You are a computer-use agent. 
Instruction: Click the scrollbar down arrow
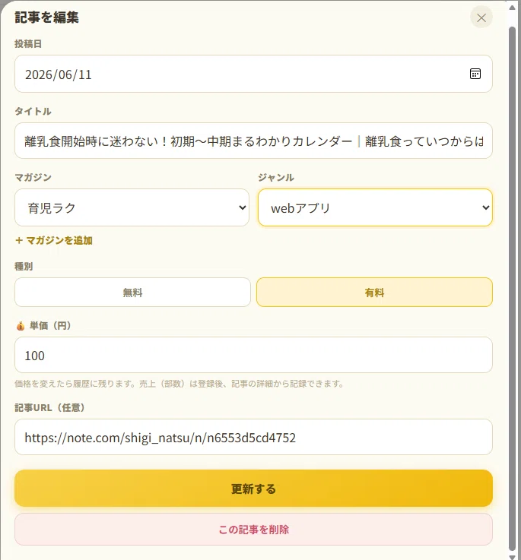tap(512, 557)
